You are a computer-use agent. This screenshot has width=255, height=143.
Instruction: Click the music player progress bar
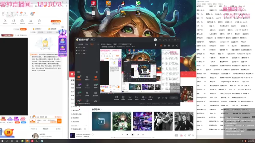pyautogui.click(x=133, y=137)
